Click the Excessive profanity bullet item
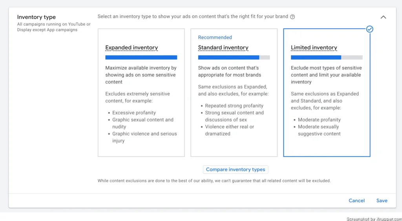The height and width of the screenshot is (221, 402). (x=134, y=113)
